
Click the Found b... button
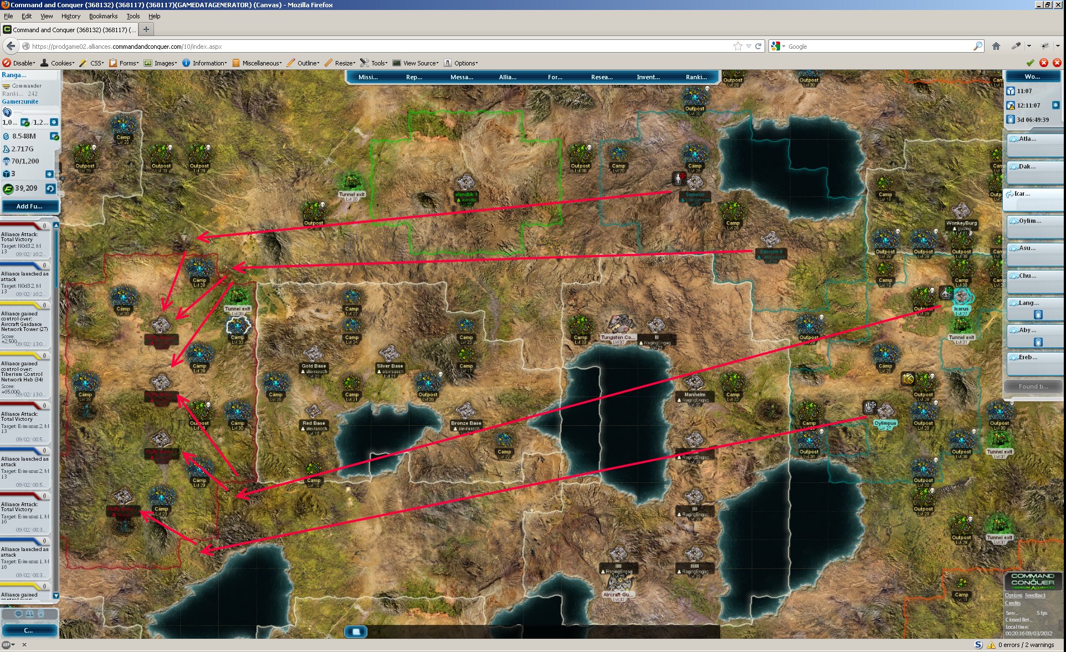pos(1033,386)
